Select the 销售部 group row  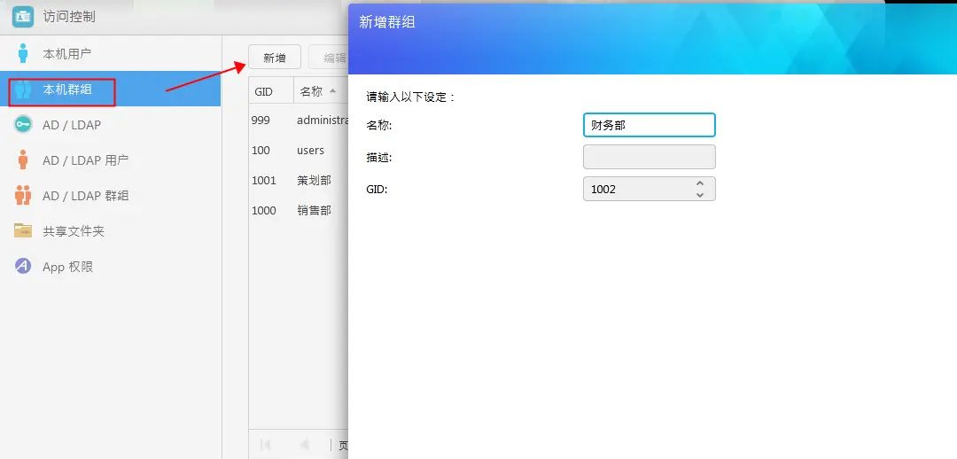(x=299, y=210)
